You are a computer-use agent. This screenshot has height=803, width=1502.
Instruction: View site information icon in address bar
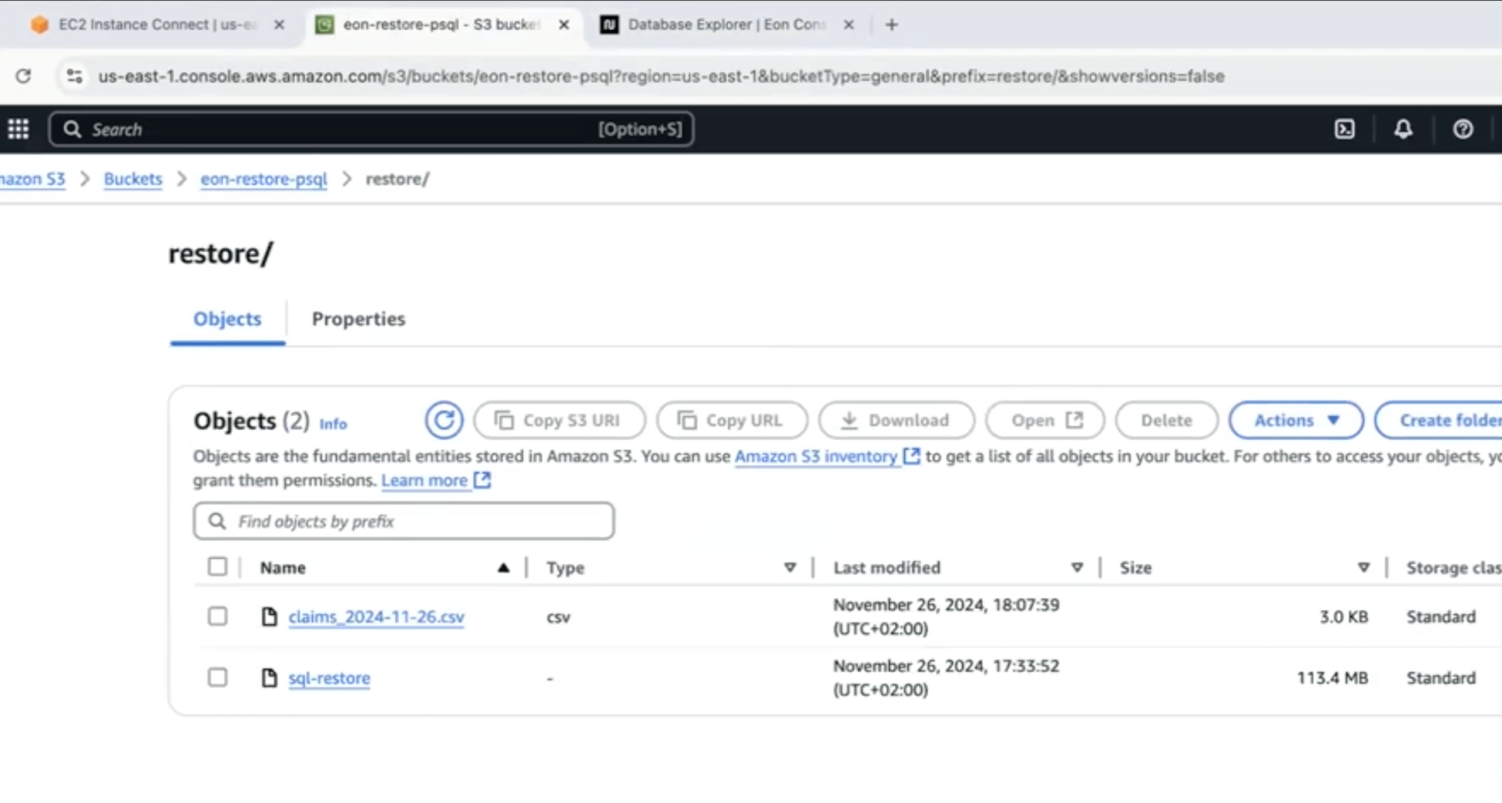[74, 76]
